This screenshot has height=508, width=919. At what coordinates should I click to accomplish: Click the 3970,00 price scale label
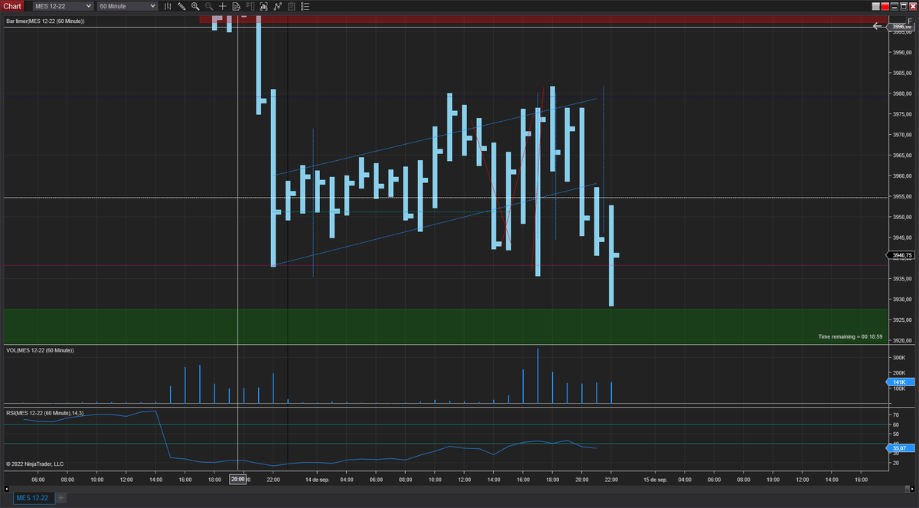[x=901, y=135]
